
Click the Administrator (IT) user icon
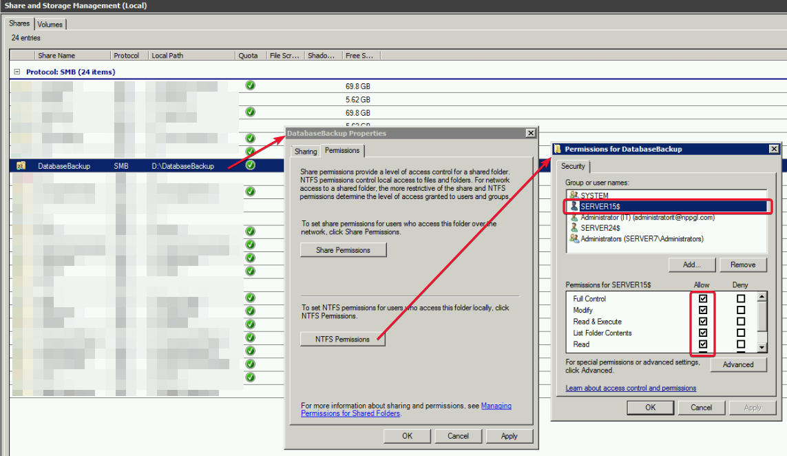574,217
